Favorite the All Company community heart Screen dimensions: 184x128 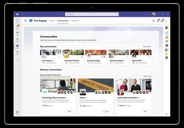point(59,57)
